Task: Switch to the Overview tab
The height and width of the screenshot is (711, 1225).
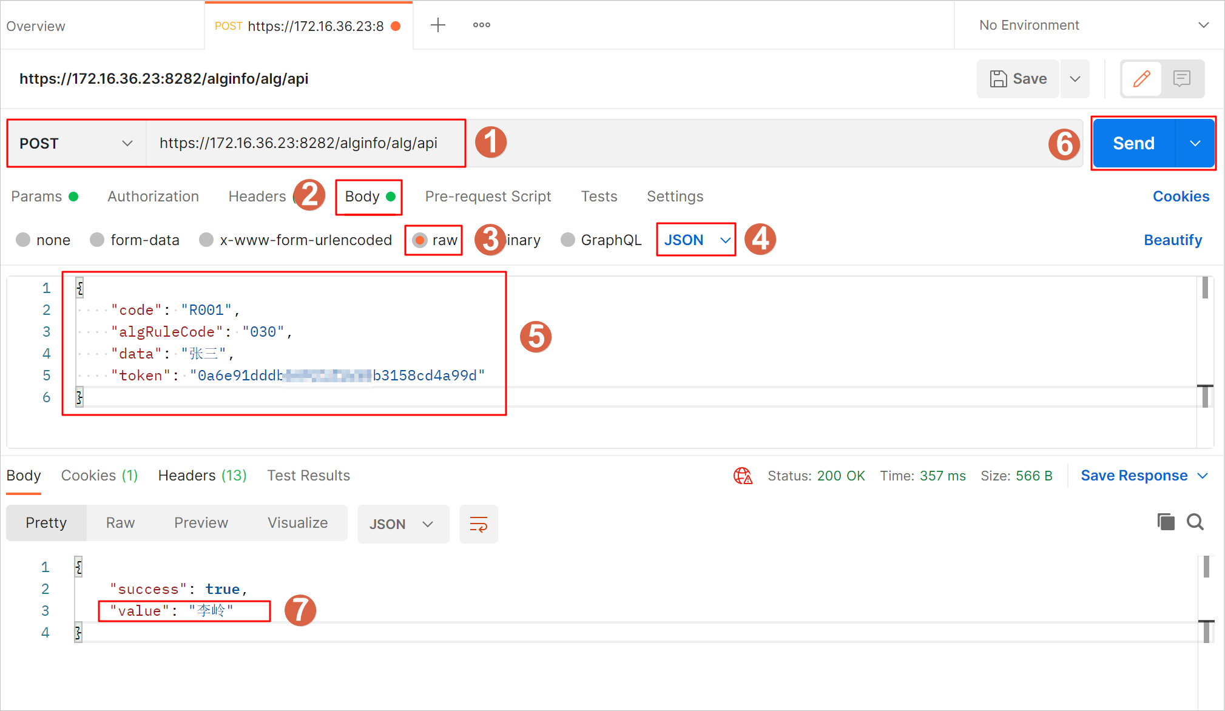Action: (36, 26)
